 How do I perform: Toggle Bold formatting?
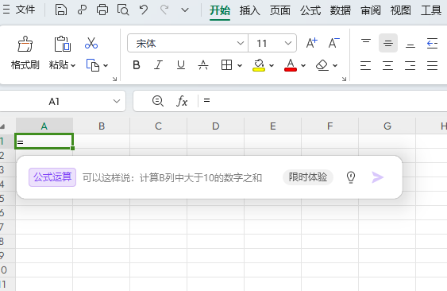(137, 65)
